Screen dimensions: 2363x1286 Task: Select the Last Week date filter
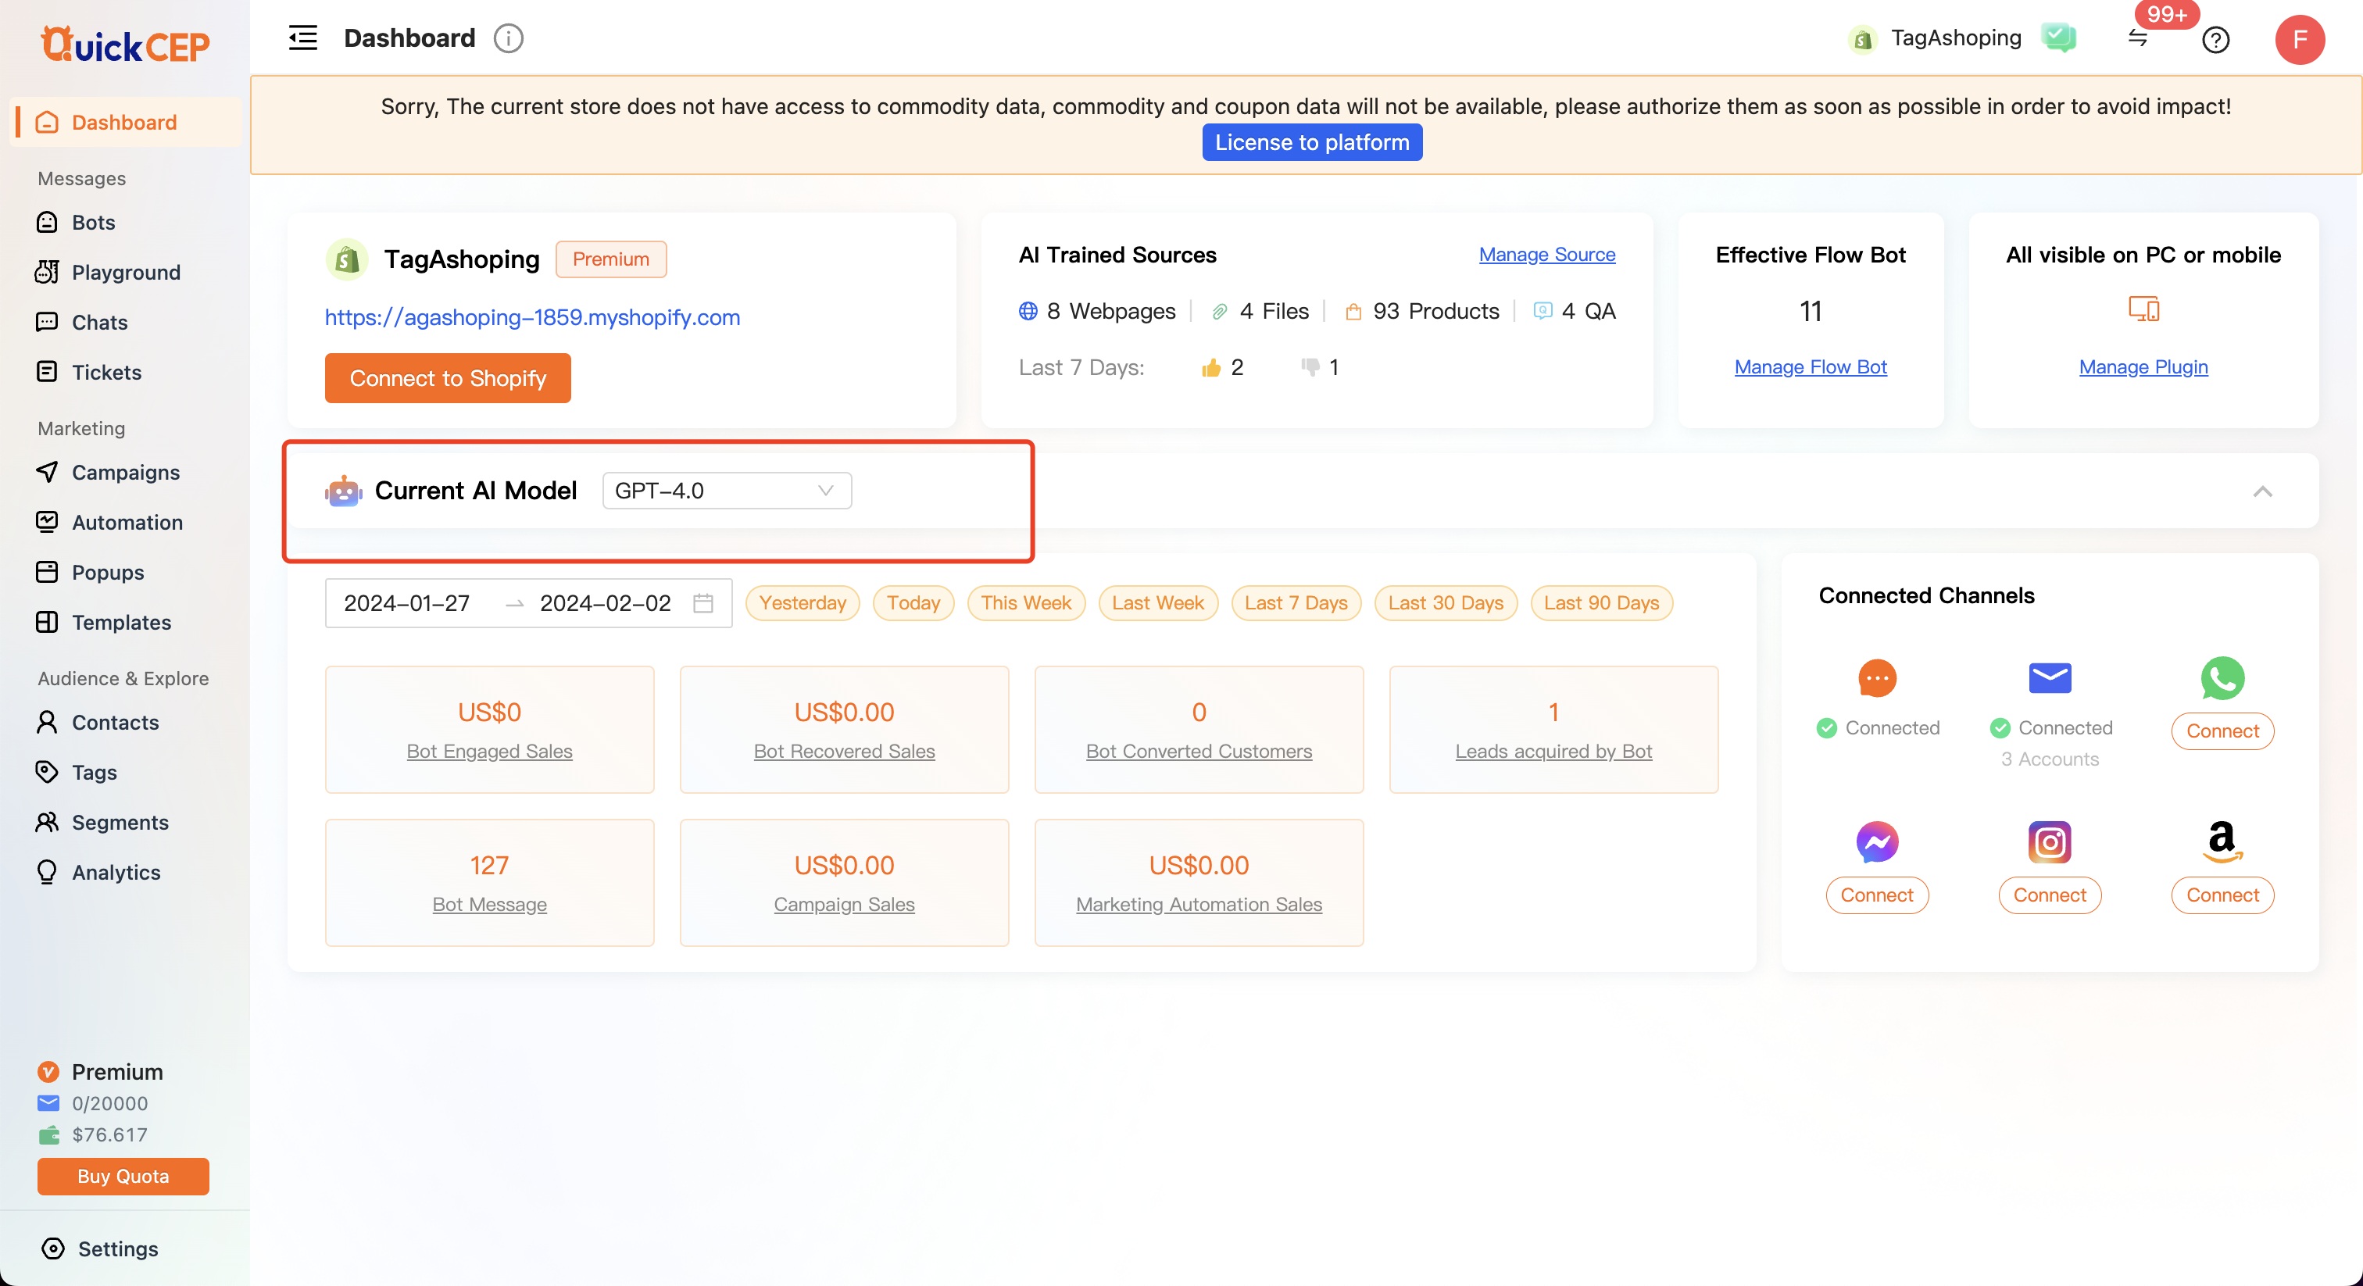[1157, 602]
